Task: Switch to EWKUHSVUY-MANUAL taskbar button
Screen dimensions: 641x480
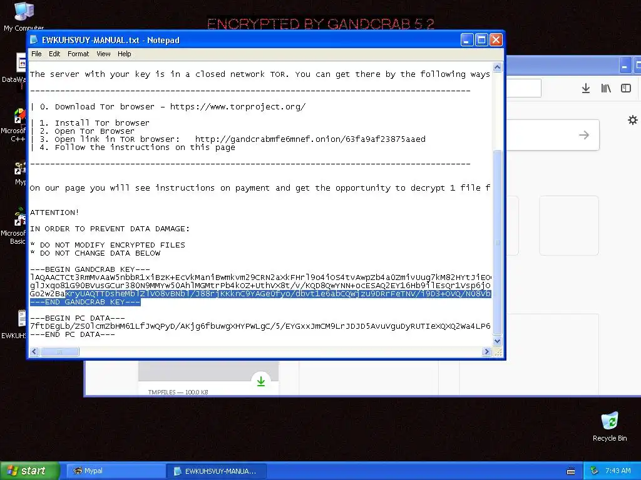Action: point(217,471)
